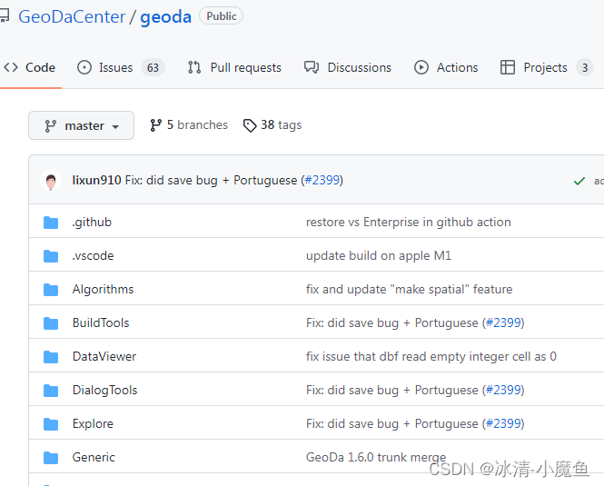Open #2399 link in Explore row
The width and height of the screenshot is (604, 486).
503,423
